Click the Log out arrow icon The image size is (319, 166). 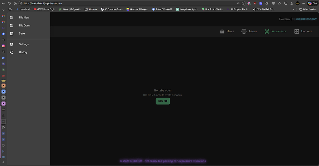tap(297, 31)
